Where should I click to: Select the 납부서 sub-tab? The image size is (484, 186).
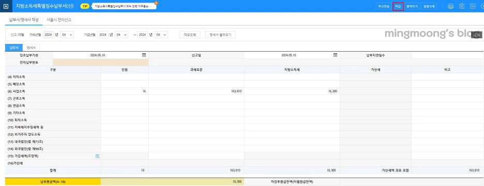tap(14, 48)
